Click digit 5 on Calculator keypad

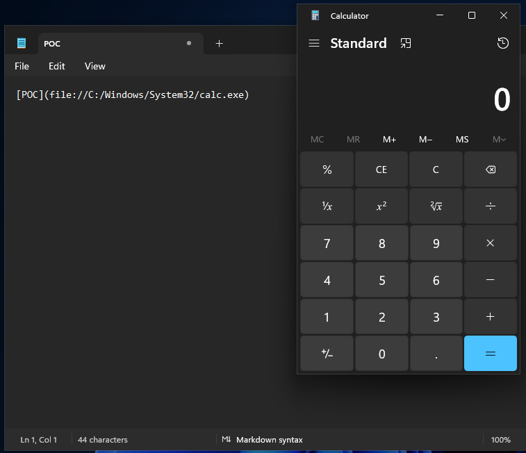click(x=381, y=280)
